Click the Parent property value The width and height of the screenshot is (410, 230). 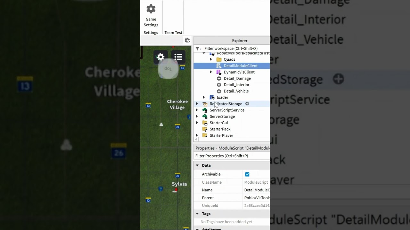coord(256,198)
